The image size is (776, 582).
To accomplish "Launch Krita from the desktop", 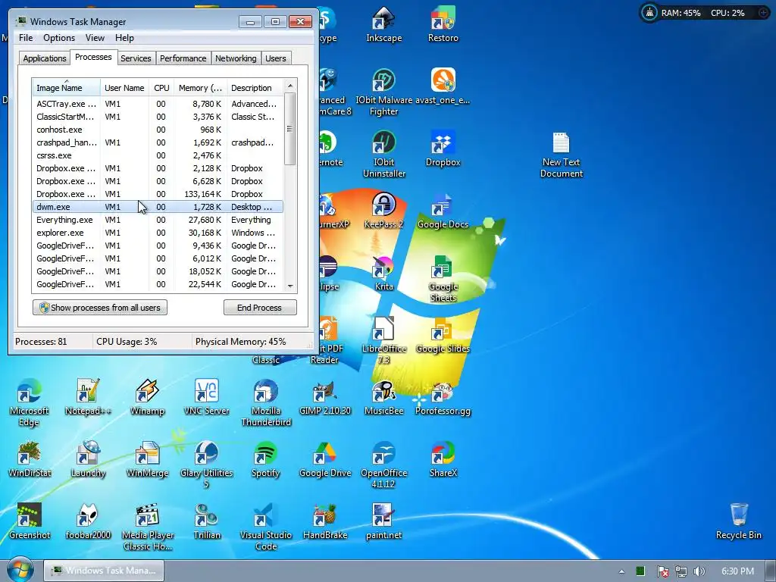I will [x=383, y=273].
